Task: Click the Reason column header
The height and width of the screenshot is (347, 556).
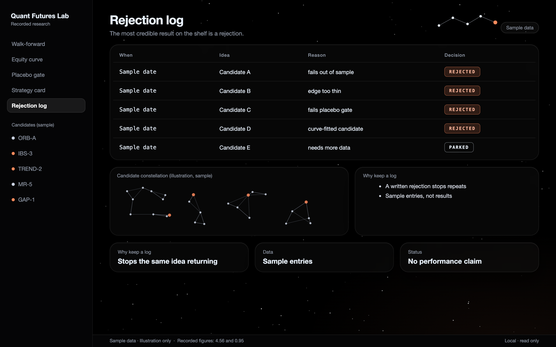Action: pos(317,55)
